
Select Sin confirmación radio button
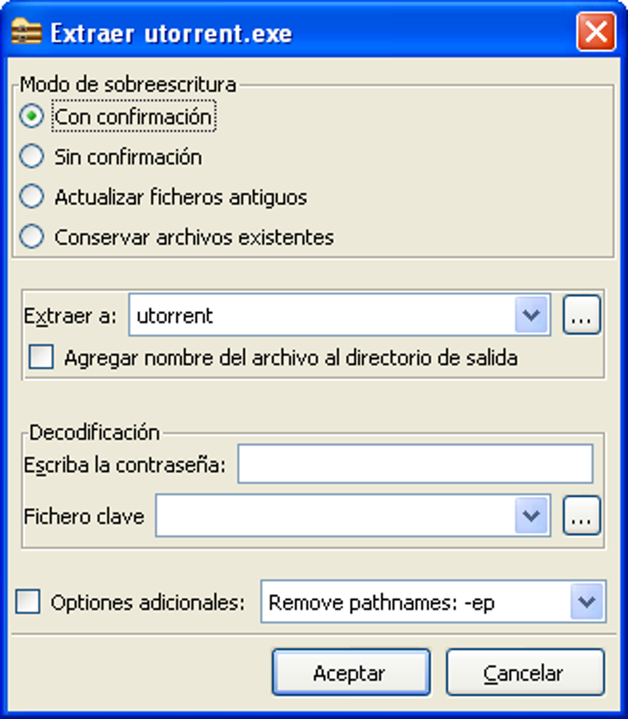click(31, 156)
